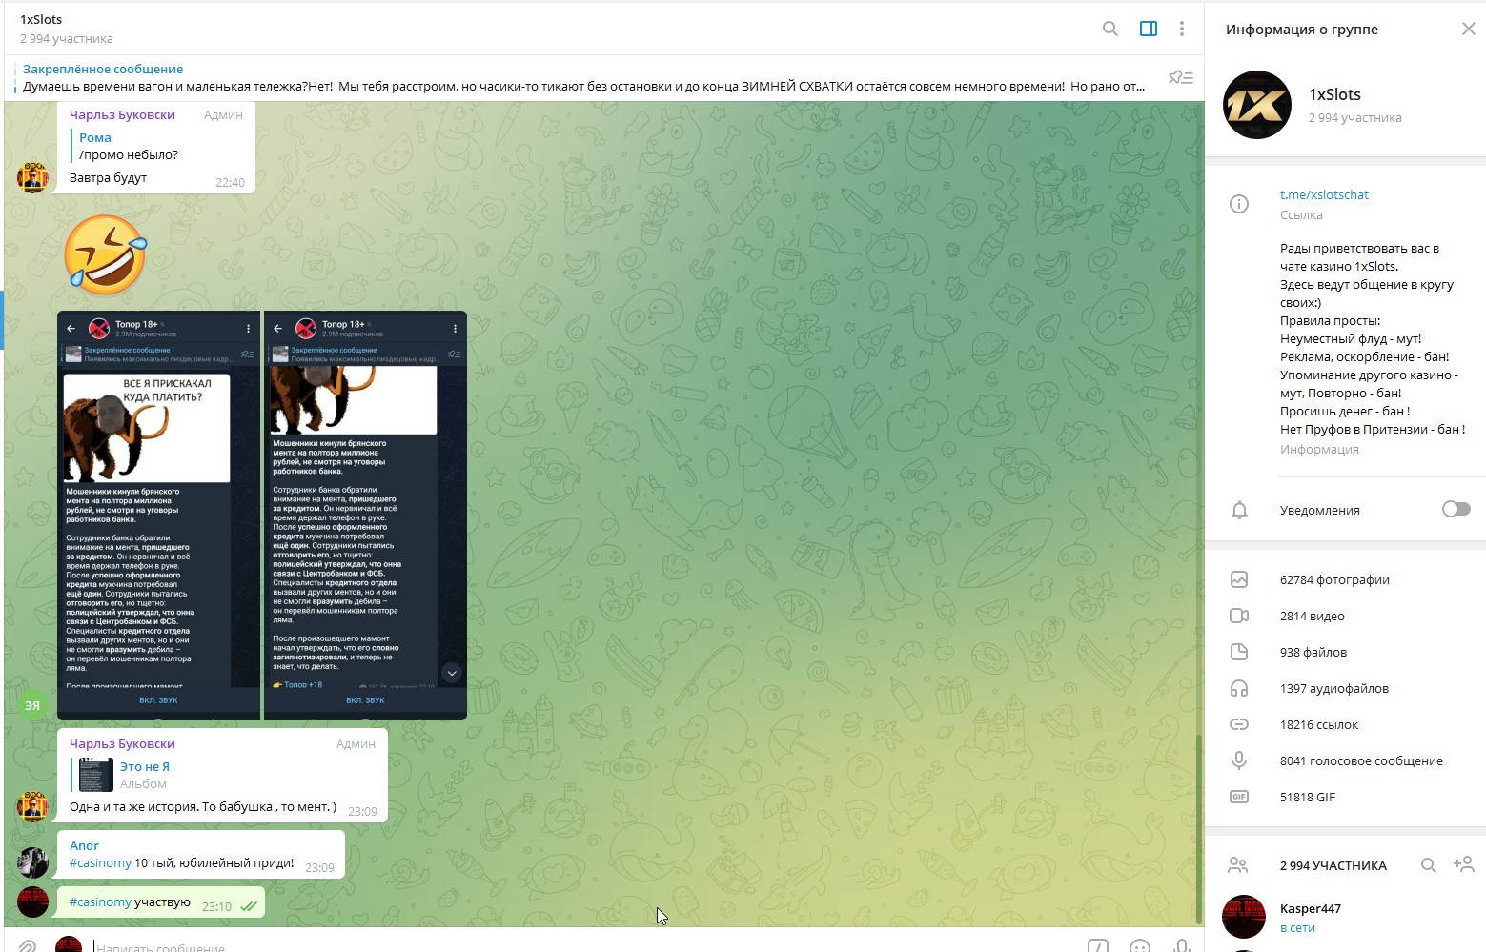Click the attach file paperclip icon
This screenshot has height=952, width=1486.
[x=27, y=946]
